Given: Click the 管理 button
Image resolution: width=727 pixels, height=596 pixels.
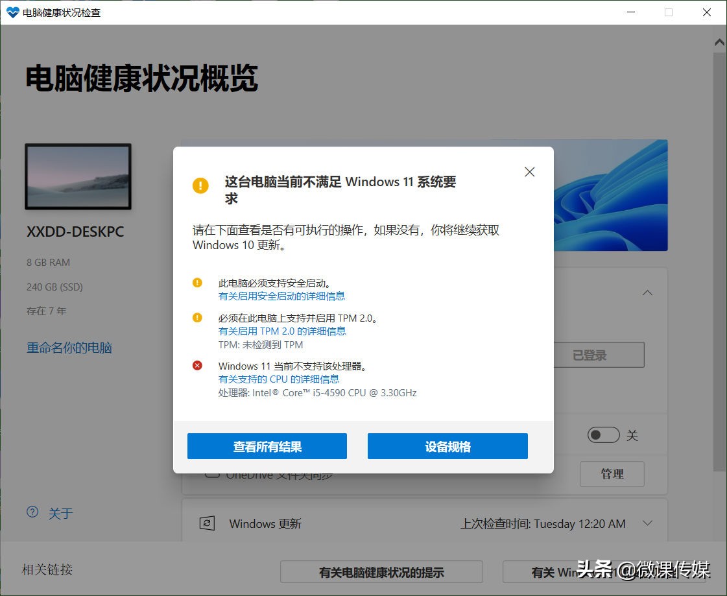Looking at the screenshot, I should point(612,474).
